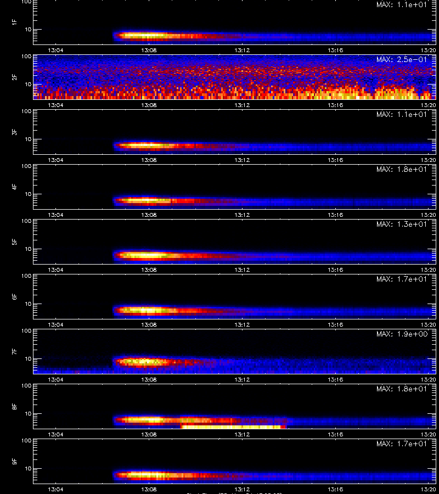Click the y-axis value 10 of the 9F panel
439x494 pixels.
point(28,469)
